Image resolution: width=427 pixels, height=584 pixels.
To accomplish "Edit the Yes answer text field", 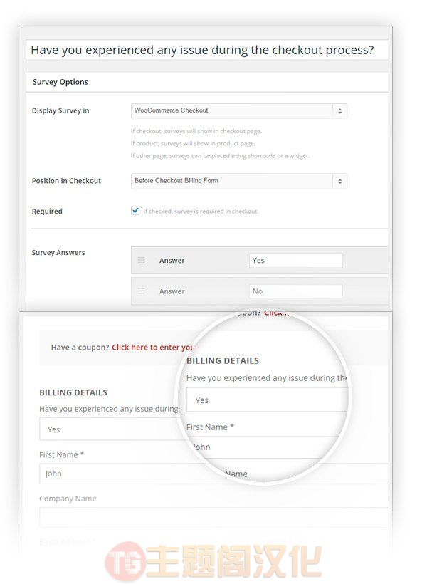I will pyautogui.click(x=295, y=261).
